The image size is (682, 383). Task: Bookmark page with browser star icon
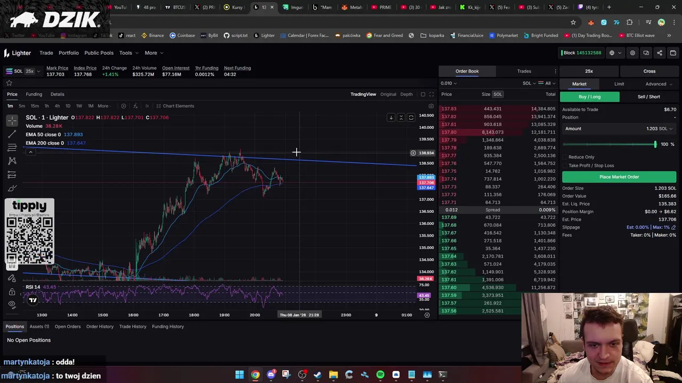tap(573, 22)
